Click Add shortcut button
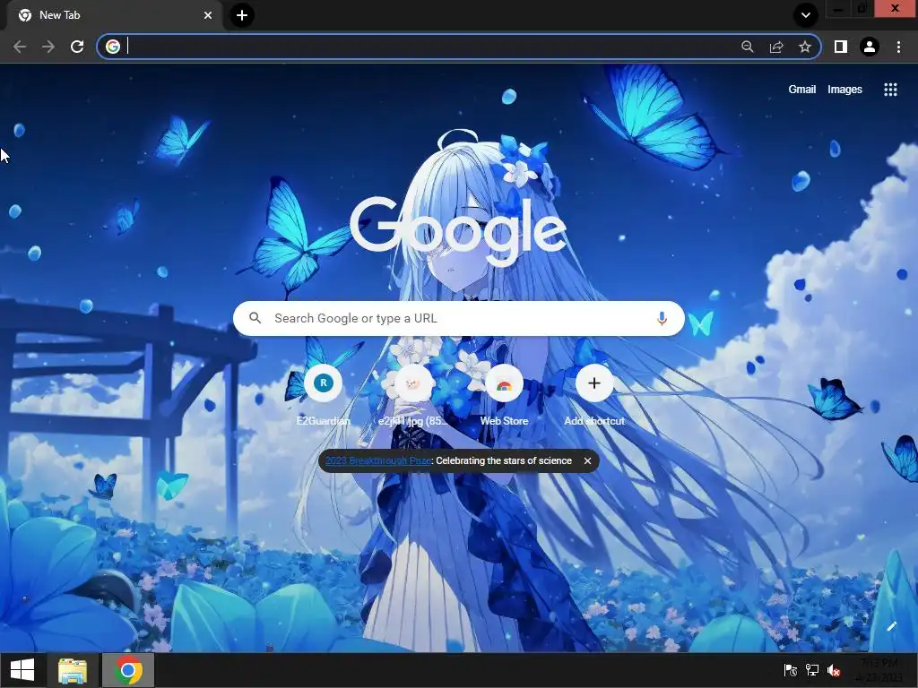This screenshot has width=918, height=688. [594, 395]
